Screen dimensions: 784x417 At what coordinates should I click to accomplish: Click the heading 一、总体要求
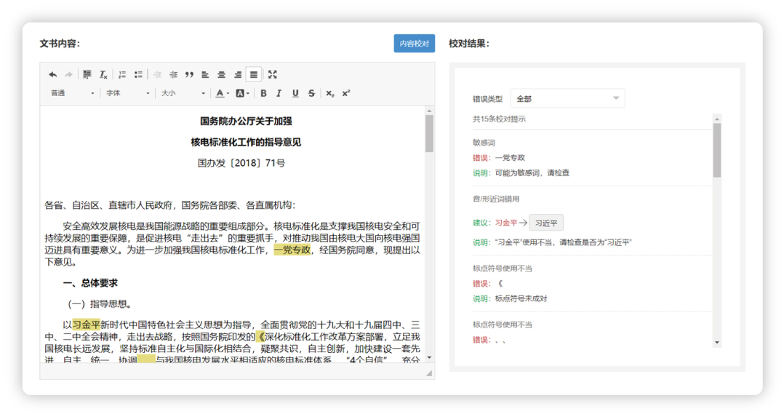(x=90, y=283)
